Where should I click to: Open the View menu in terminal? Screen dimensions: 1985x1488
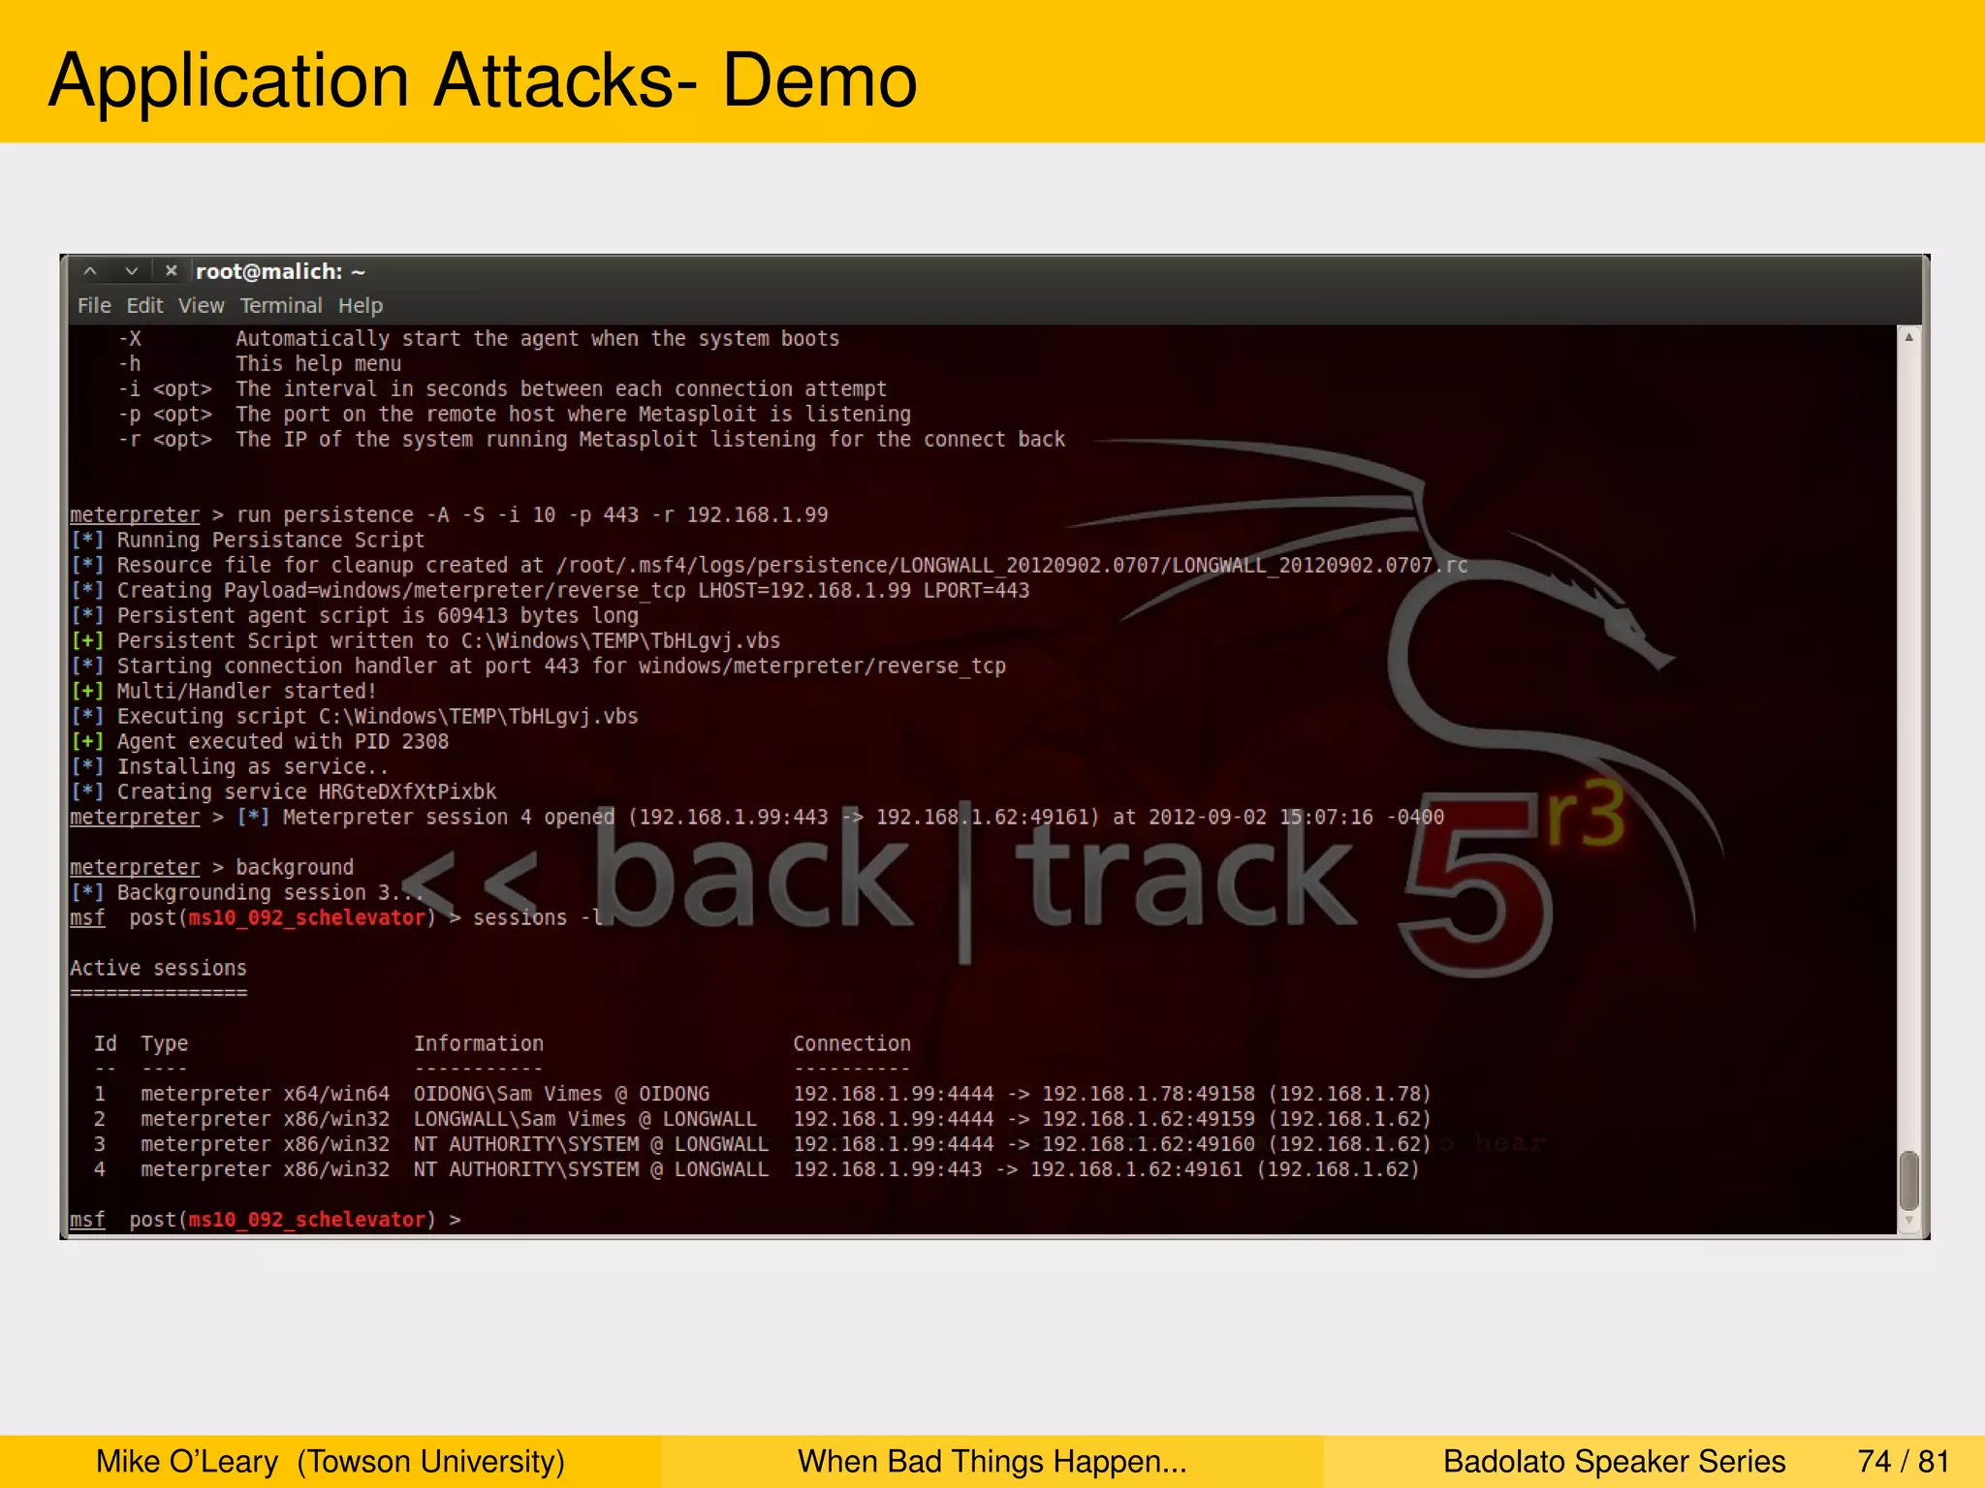pyautogui.click(x=201, y=306)
